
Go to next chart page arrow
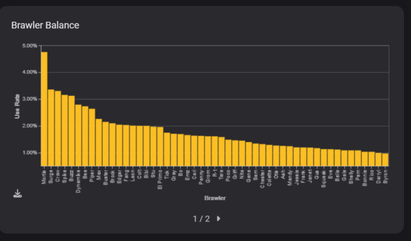pyautogui.click(x=218, y=219)
